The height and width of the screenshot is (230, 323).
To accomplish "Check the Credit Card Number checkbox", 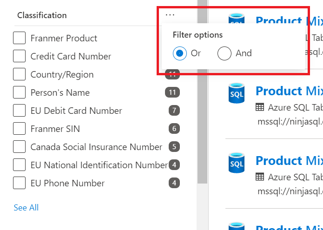I will [x=20, y=56].
